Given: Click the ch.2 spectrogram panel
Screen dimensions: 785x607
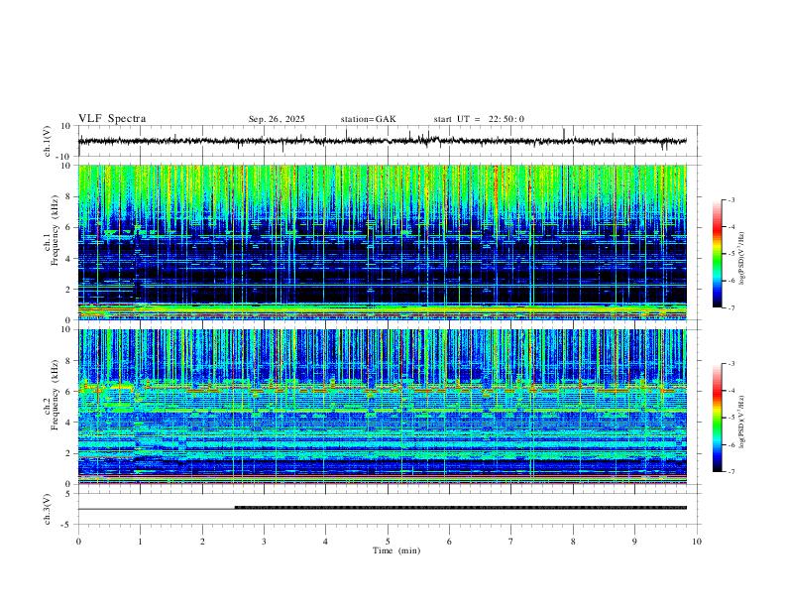Looking at the screenshot, I should (383, 407).
